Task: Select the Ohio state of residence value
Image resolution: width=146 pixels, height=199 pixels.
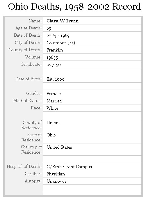Action: [51, 135]
